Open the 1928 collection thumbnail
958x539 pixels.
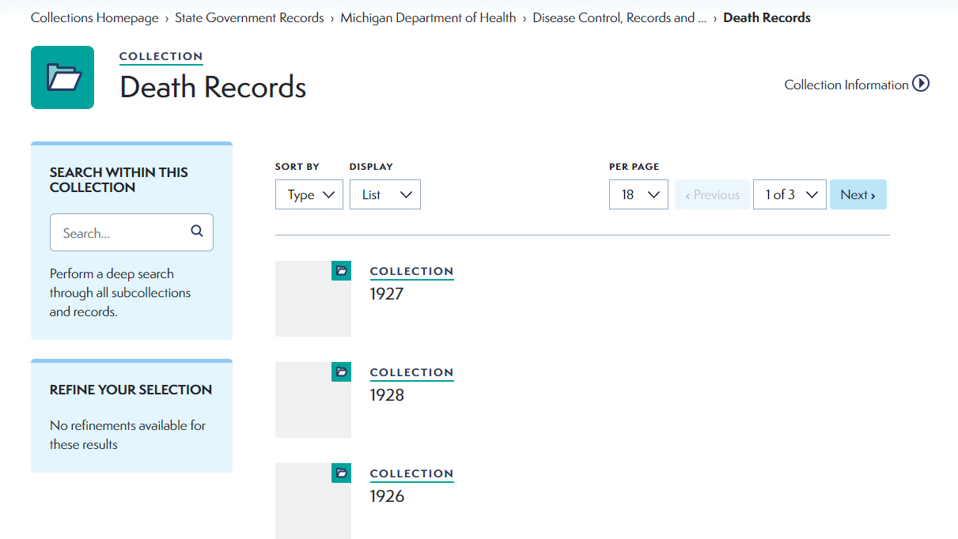click(312, 400)
